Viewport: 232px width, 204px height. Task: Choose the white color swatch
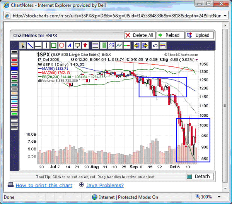[14, 56]
